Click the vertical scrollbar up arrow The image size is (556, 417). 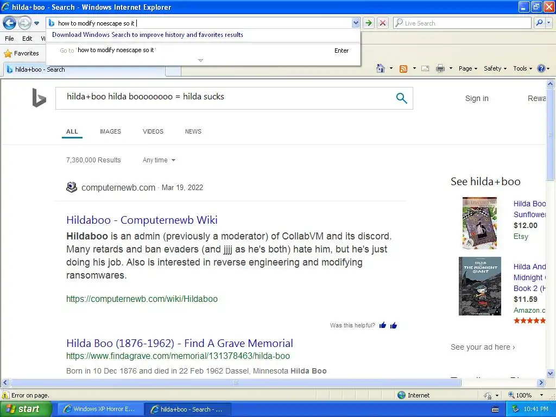550,84
